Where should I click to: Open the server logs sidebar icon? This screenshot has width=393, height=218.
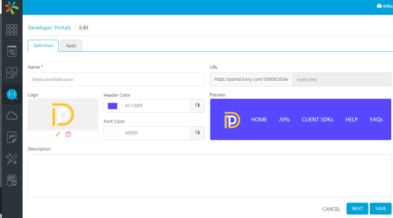(12, 180)
